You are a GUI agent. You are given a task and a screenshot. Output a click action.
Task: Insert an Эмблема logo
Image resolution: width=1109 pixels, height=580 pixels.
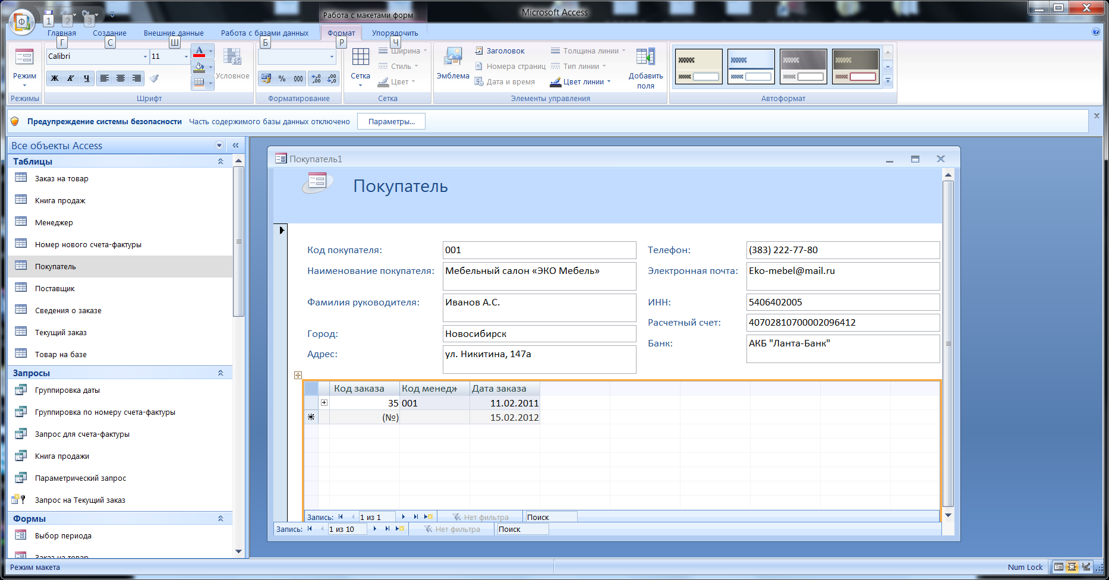pyautogui.click(x=453, y=64)
